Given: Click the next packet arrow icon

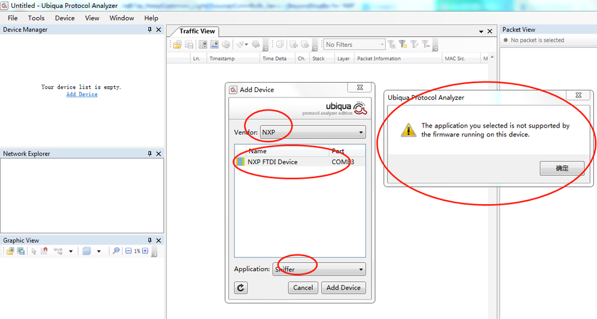Looking at the screenshot, I should 305,45.
